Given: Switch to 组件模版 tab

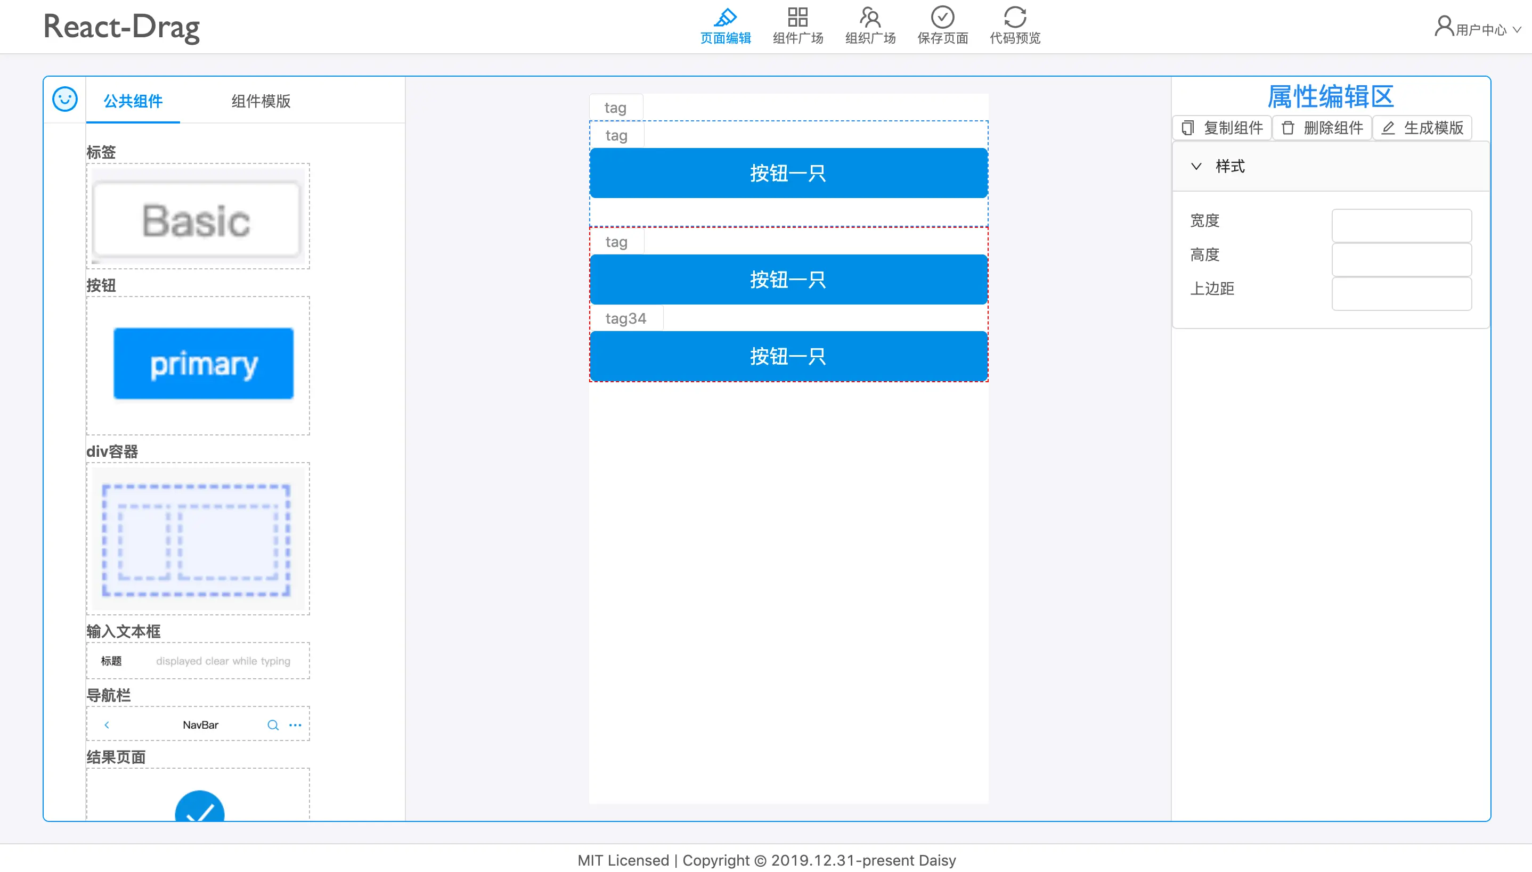Looking at the screenshot, I should [x=260, y=101].
